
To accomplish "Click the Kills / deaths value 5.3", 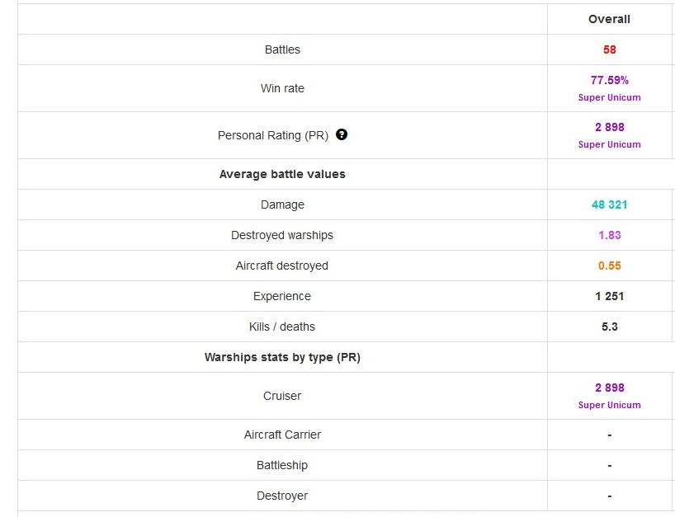I will 609,327.
